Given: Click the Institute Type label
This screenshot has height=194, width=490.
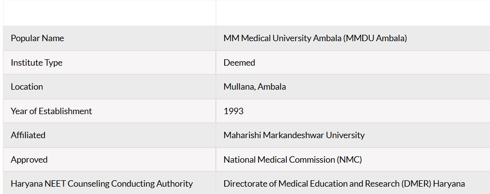Looking at the screenshot, I should coord(37,63).
